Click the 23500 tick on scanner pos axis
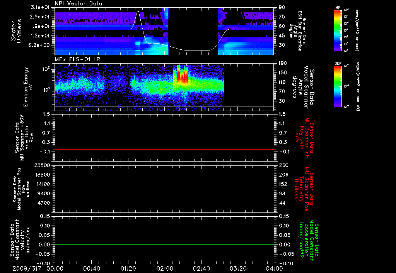 (42, 165)
